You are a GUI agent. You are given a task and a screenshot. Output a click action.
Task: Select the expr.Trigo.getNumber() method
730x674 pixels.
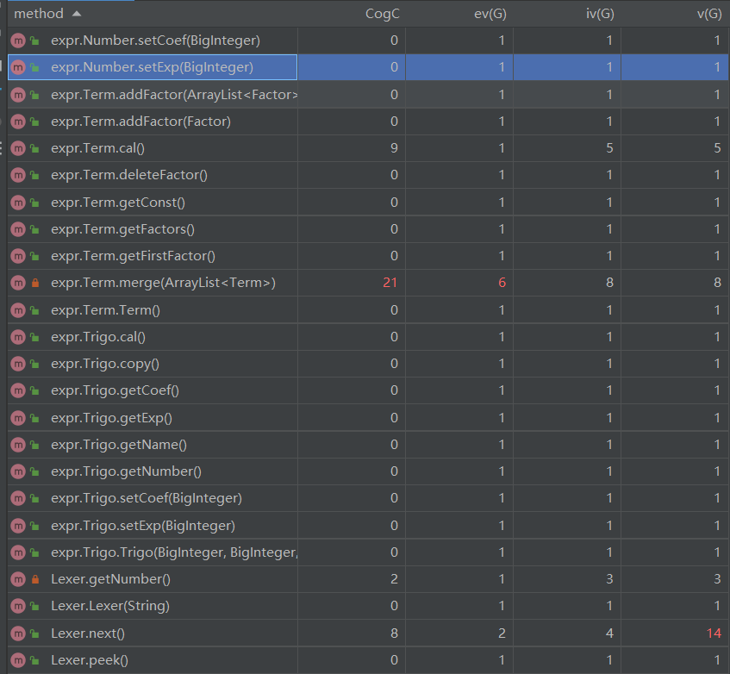coord(126,471)
